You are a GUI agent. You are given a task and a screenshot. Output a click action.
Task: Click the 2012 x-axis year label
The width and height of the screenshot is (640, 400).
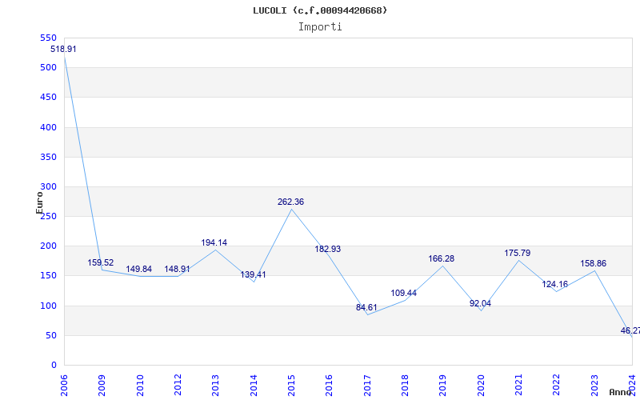tap(178, 386)
